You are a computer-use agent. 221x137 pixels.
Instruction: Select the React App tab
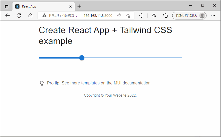[x=44, y=6]
